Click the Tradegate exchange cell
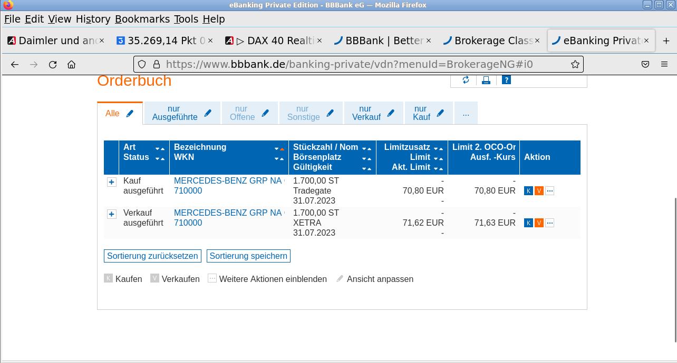This screenshot has width=677, height=363. (x=312, y=190)
